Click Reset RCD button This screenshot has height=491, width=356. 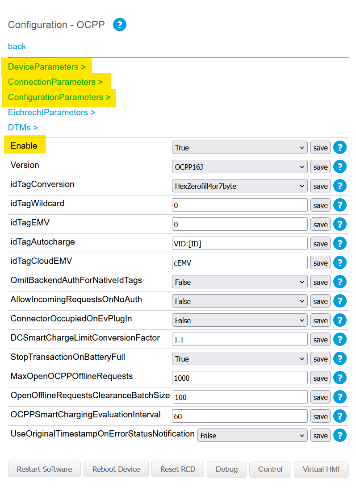[178, 469]
